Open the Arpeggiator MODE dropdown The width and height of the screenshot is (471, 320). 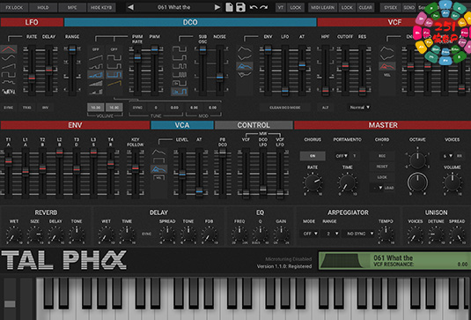[x=309, y=234]
